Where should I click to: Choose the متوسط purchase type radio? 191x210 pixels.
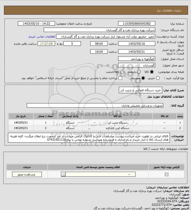pos(143,78)
